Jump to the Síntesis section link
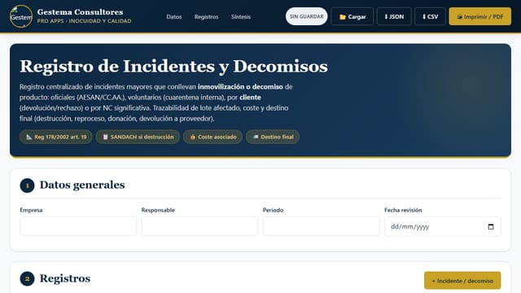 (241, 16)
